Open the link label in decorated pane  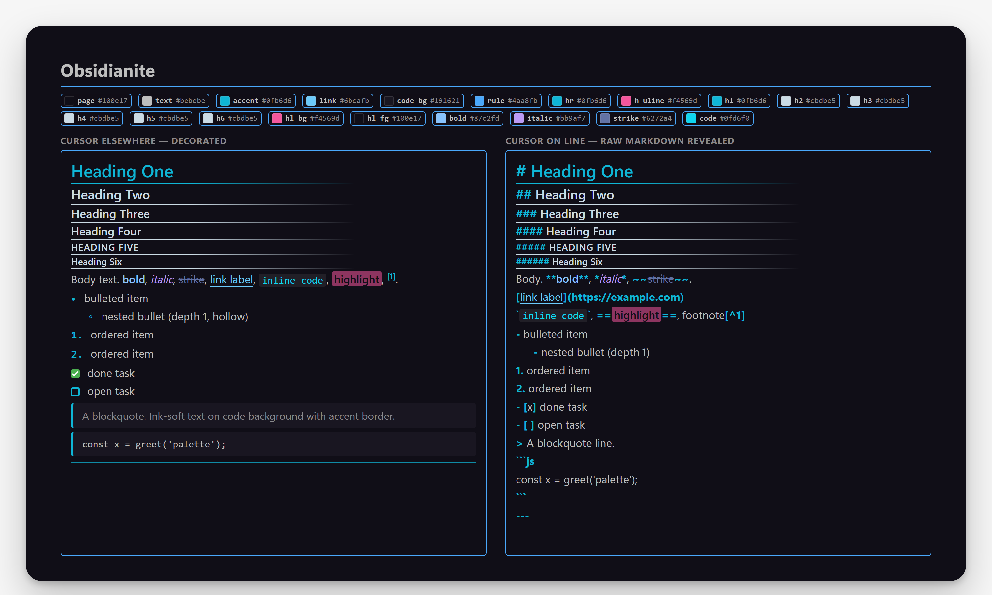pyautogui.click(x=231, y=279)
